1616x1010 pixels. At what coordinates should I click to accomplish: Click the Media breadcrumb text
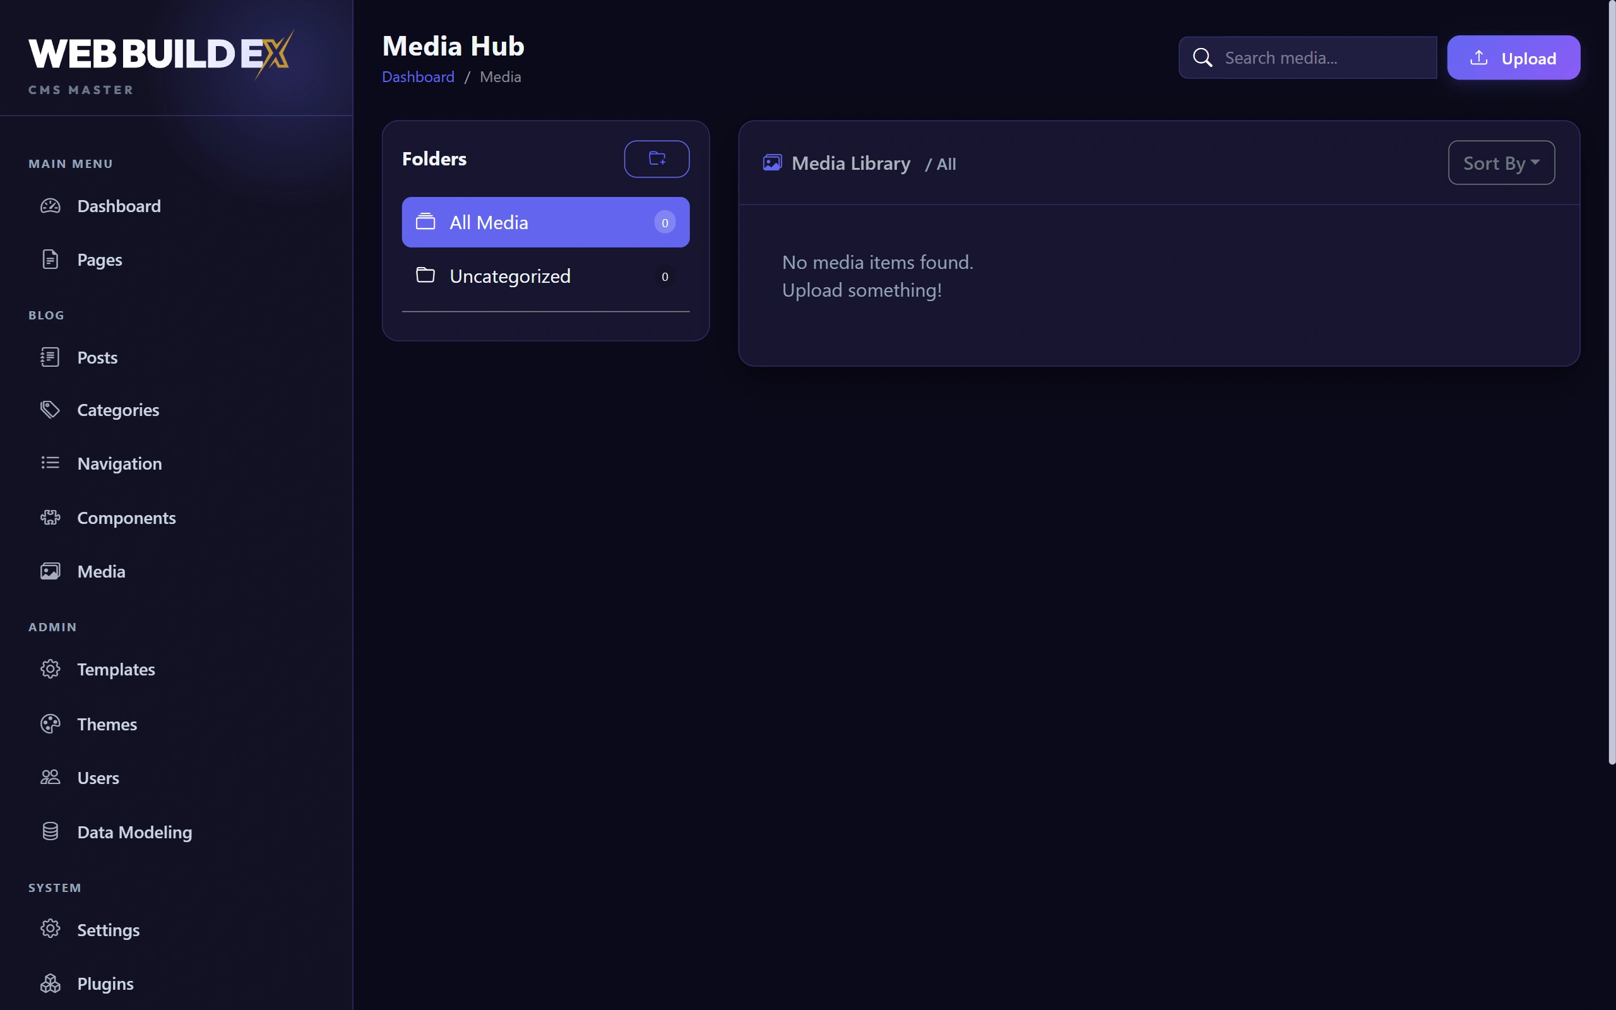click(x=500, y=77)
